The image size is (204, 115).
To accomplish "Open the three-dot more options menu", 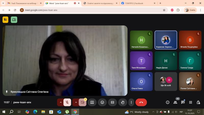I will point(131,102).
